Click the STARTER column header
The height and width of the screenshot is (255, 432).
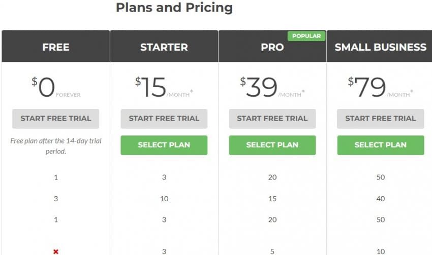point(164,47)
